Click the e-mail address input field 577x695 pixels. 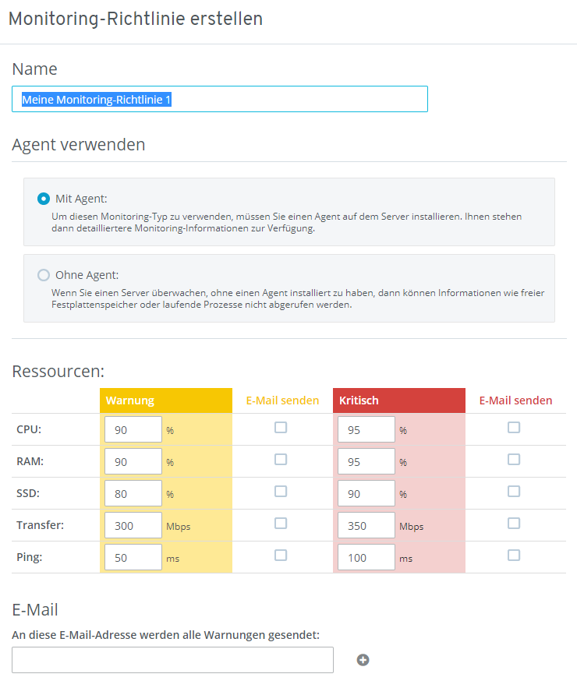[x=172, y=660]
